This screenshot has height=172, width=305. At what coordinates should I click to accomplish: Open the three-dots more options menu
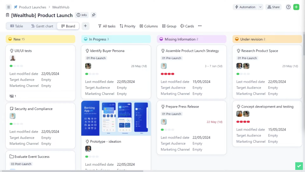(200, 26)
